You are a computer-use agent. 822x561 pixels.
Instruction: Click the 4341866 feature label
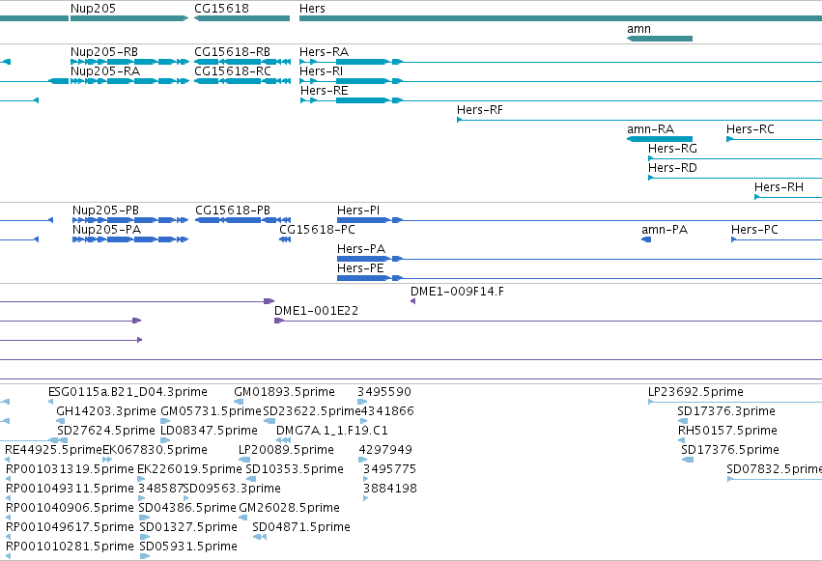pyautogui.click(x=387, y=411)
